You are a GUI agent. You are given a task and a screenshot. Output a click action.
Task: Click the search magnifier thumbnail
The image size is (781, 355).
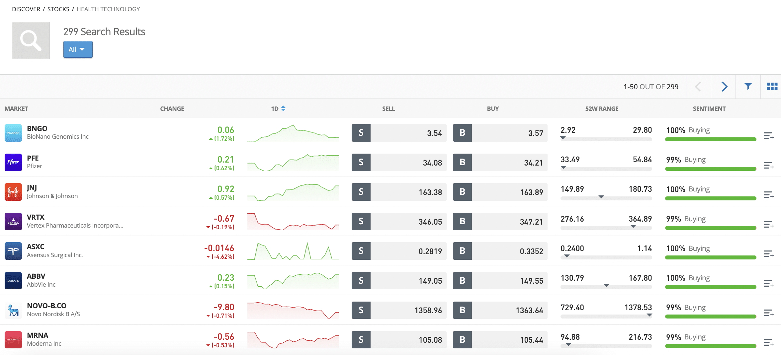(x=31, y=40)
